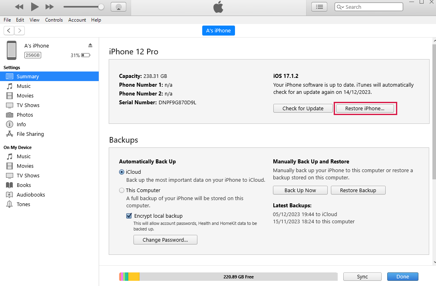
Task: Open the Controls menu
Action: point(54,20)
